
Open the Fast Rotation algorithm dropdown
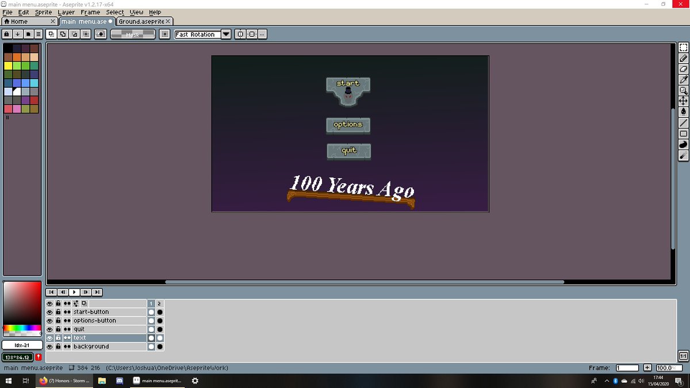(226, 34)
